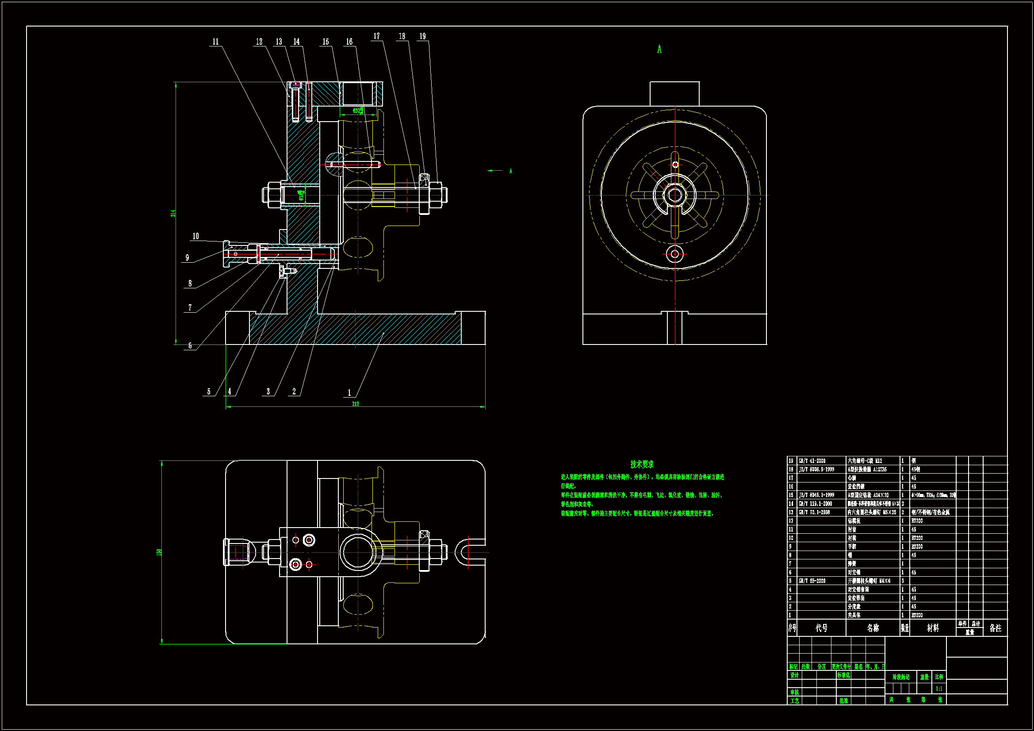The width and height of the screenshot is (1034, 731).
Task: Click the 更改文件号 label in title block
Action: tap(841, 666)
